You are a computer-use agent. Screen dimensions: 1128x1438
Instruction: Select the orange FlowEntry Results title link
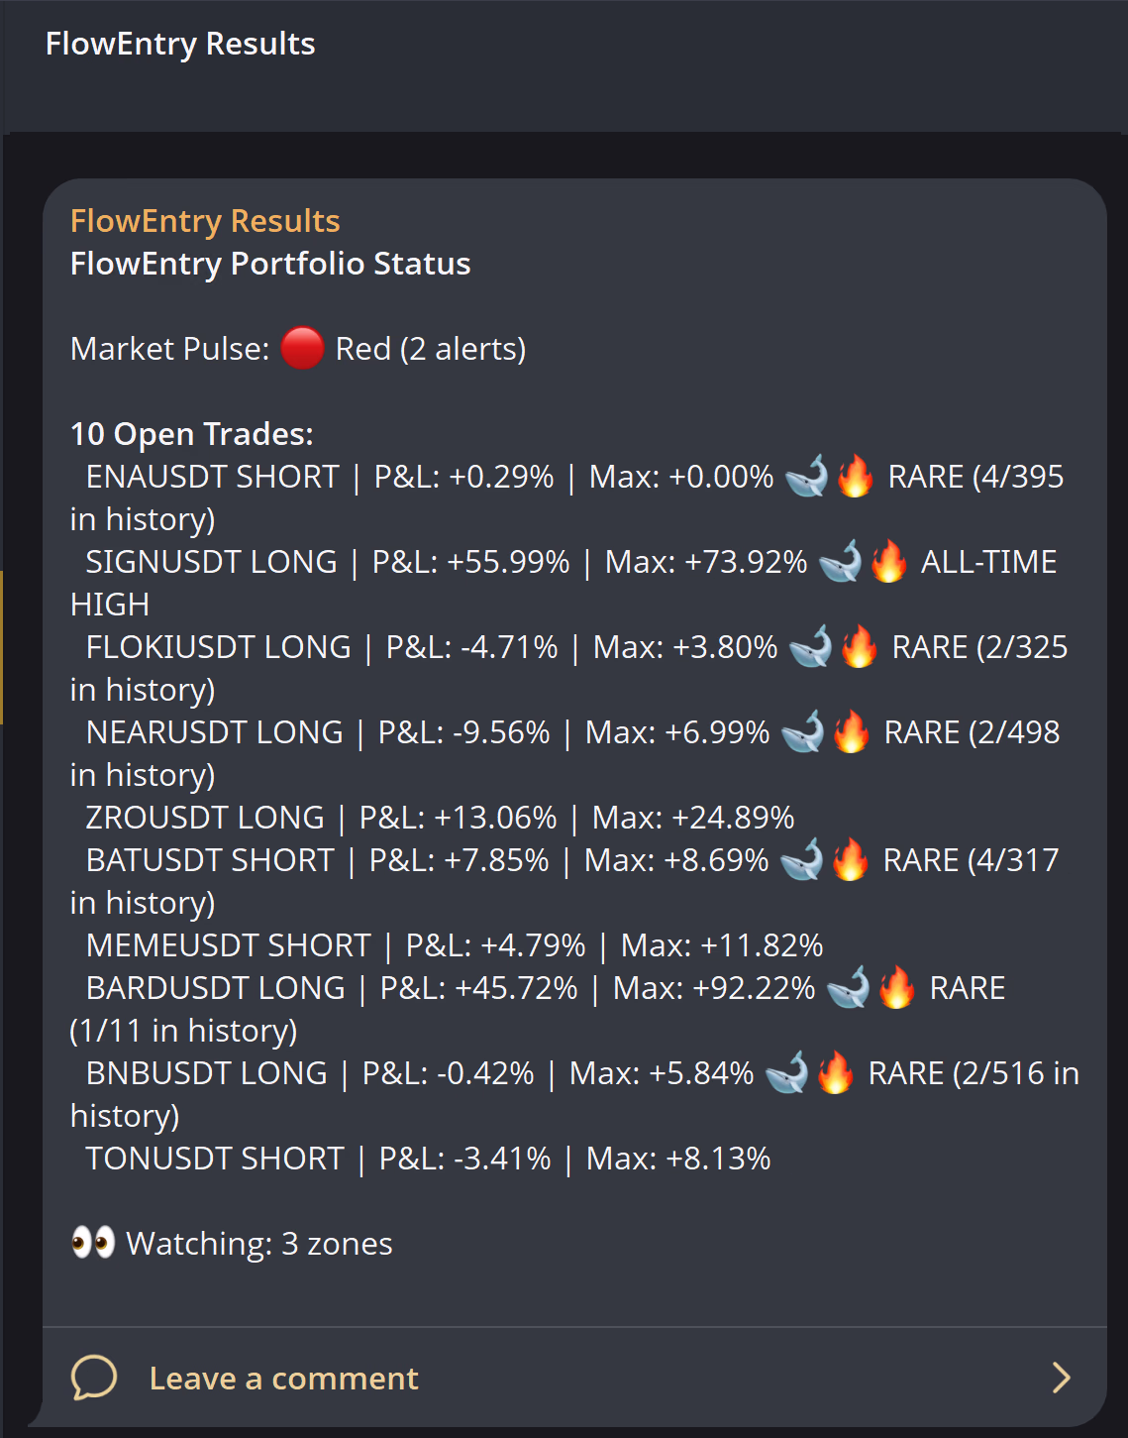205,220
